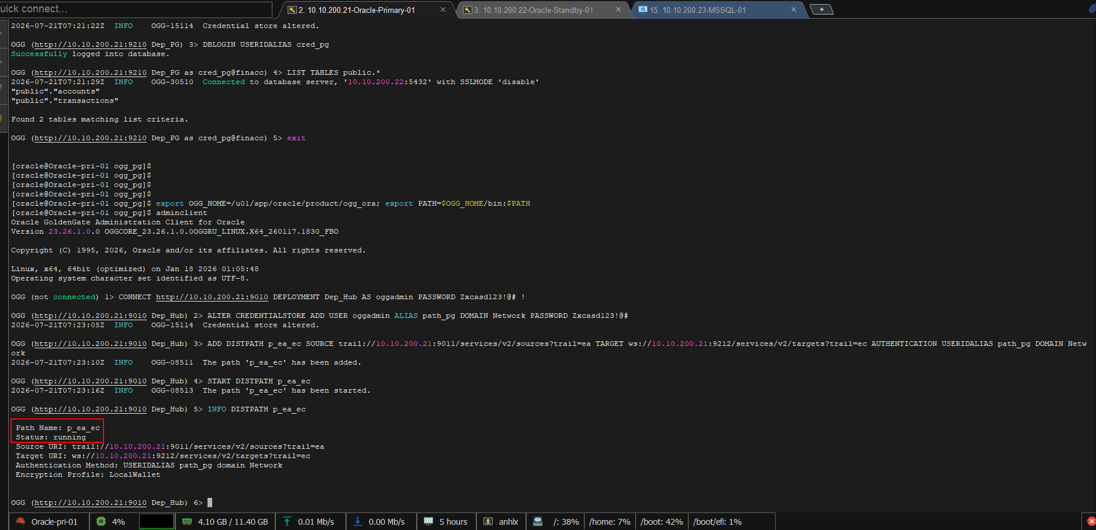Click the Windows icon on MSSQL-01 tab
Image resolution: width=1096 pixels, height=530 pixels.
pos(643,9)
